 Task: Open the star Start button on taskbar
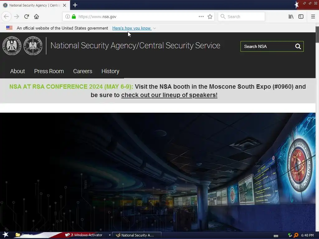coord(6,235)
